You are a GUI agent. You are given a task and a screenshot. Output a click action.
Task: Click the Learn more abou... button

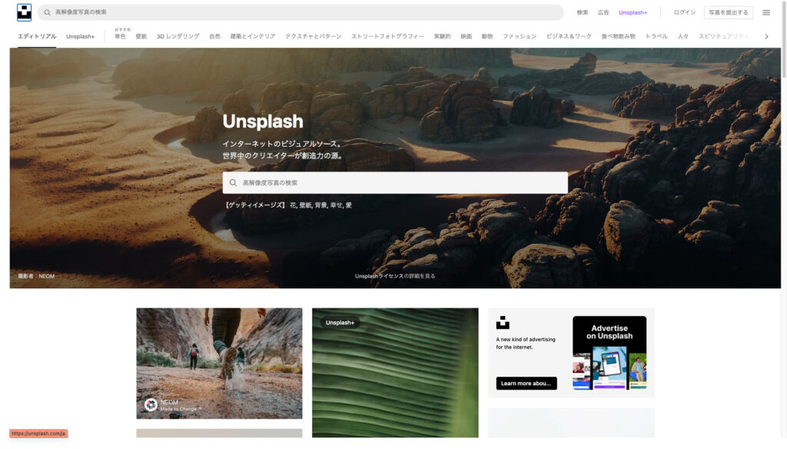click(526, 383)
